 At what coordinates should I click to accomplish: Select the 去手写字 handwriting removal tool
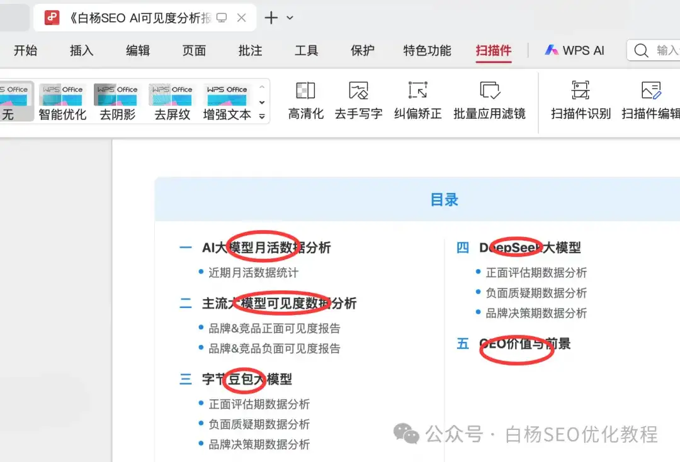[x=358, y=101]
